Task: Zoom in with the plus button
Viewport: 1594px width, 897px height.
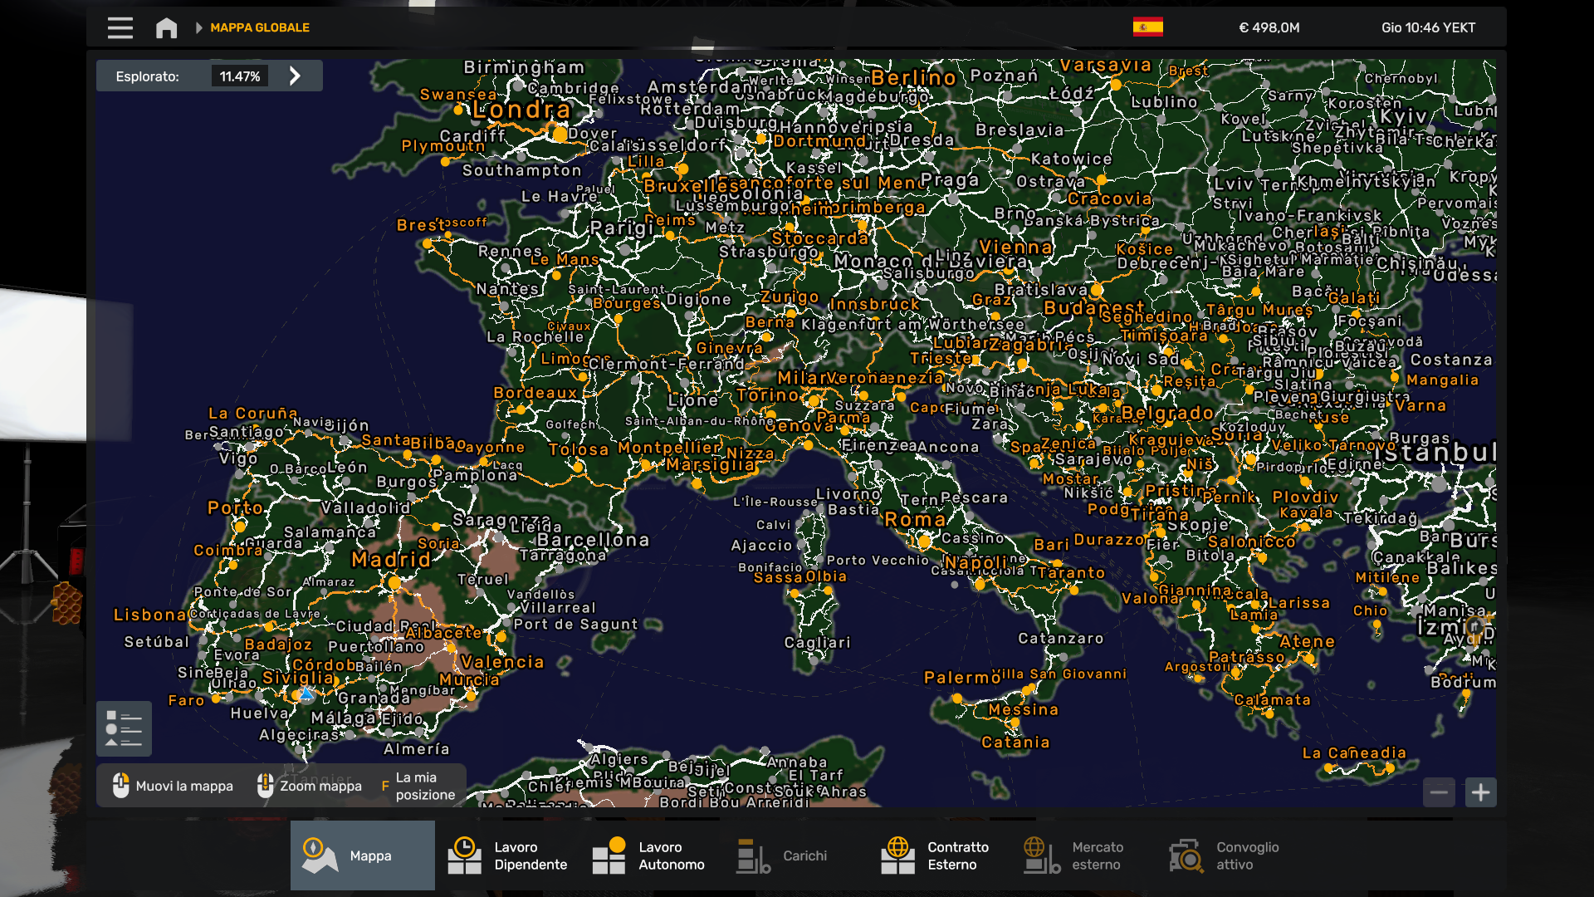Action: 1480,792
